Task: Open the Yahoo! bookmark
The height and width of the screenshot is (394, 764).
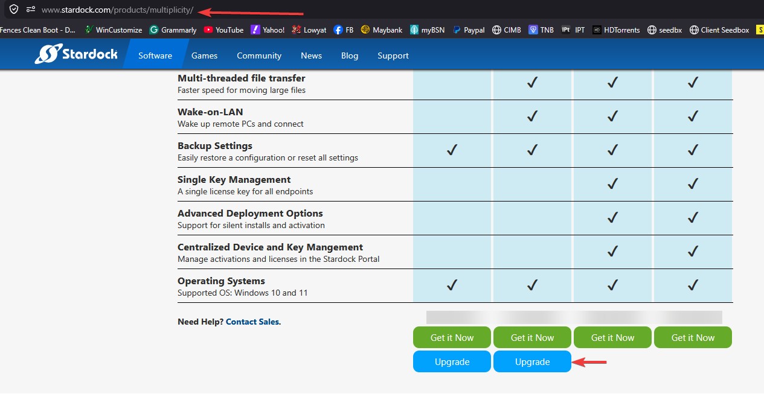Action: 268,30
